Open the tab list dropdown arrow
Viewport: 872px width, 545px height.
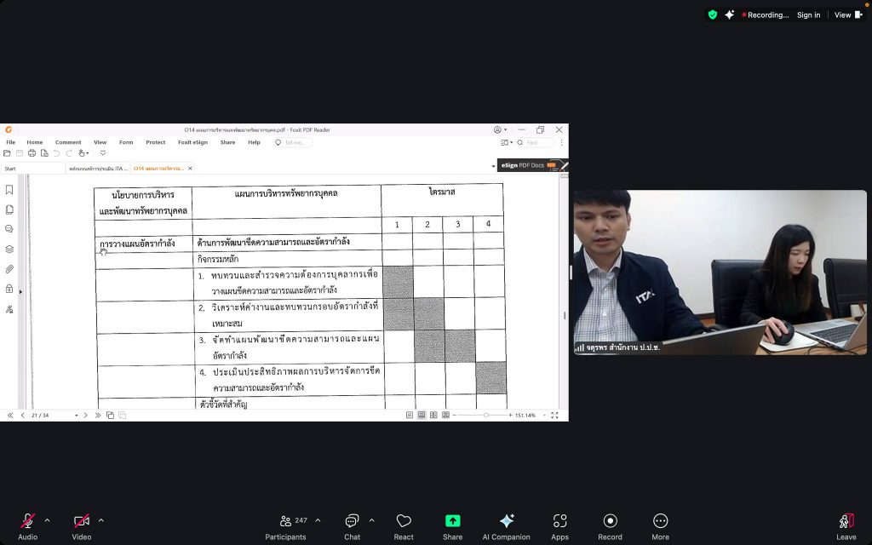point(493,166)
